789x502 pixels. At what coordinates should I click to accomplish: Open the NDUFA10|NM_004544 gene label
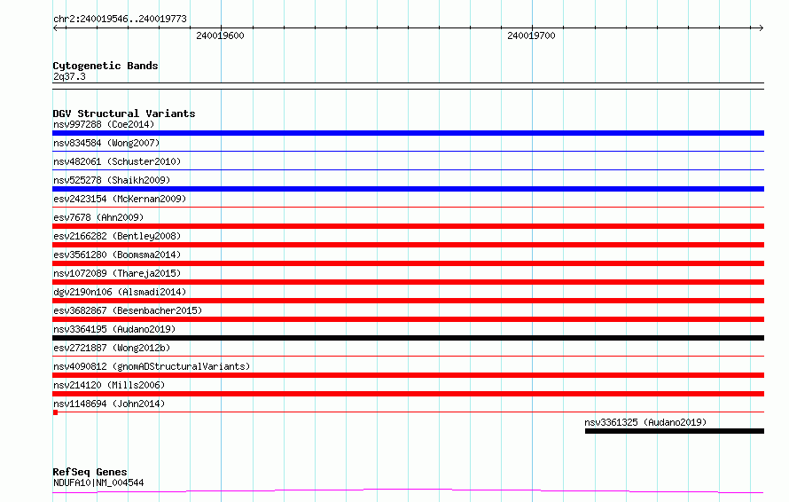(98, 482)
